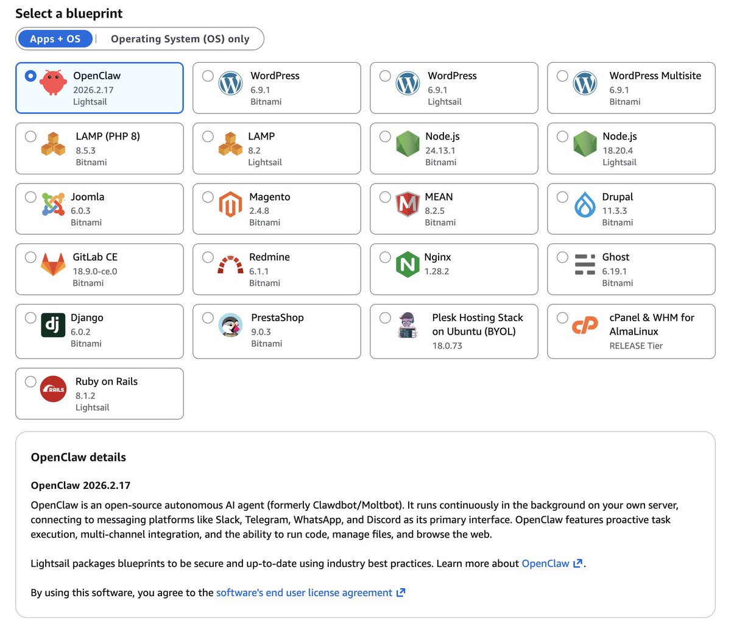The height and width of the screenshot is (629, 731).
Task: Click Plesk Hosting Stack on Ubuntu text
Action: pyautogui.click(x=478, y=324)
